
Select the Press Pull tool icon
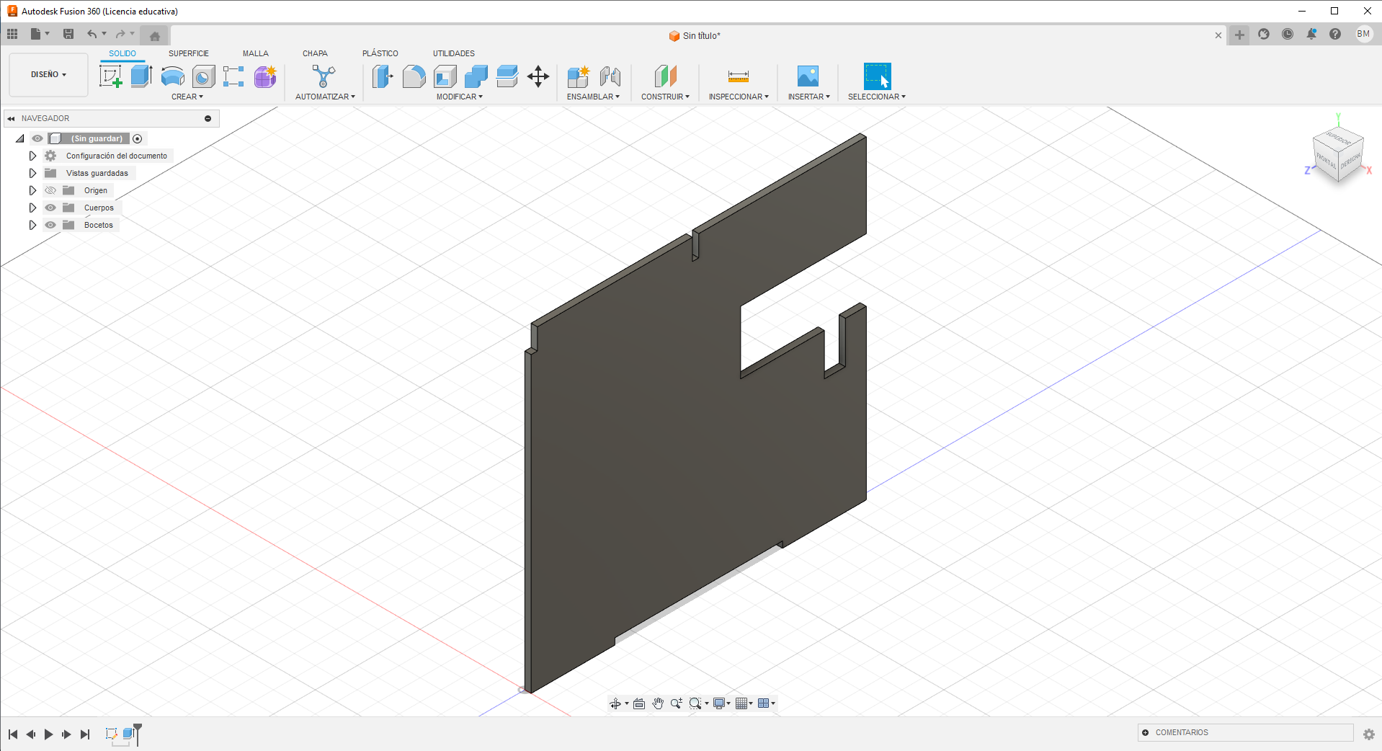tap(383, 76)
